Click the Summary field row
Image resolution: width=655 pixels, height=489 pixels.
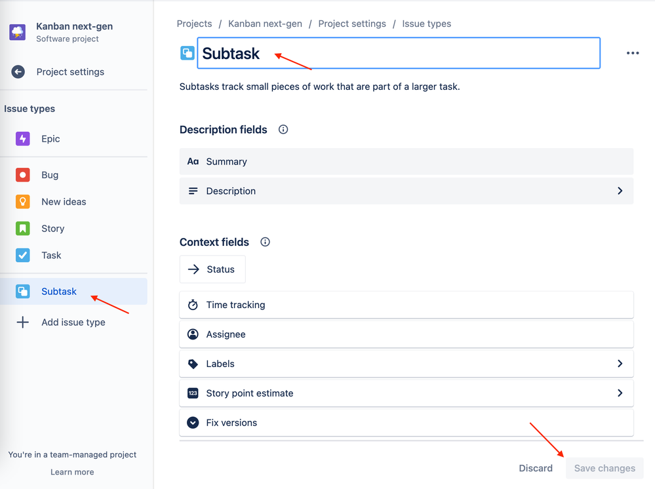(x=407, y=162)
